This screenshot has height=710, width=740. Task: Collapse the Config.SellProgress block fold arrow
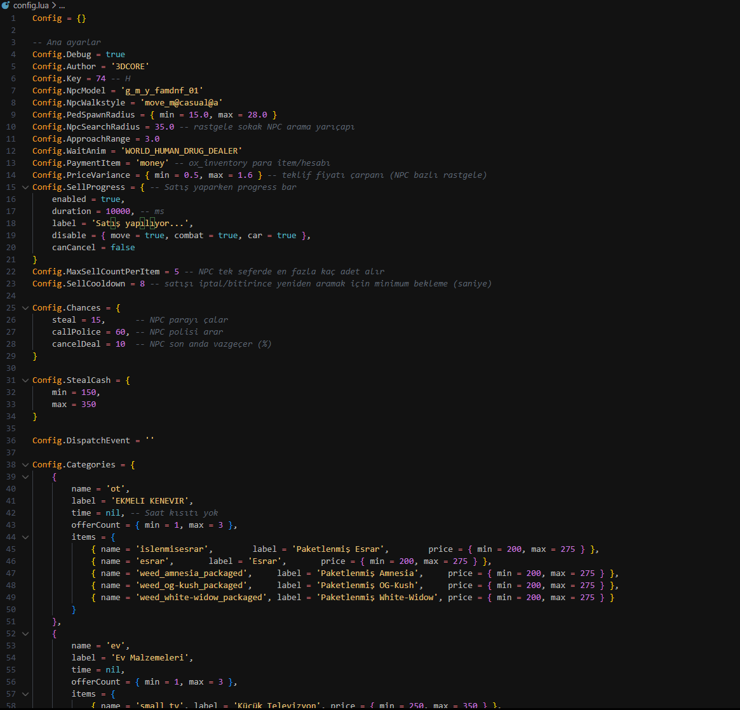pyautogui.click(x=25, y=187)
